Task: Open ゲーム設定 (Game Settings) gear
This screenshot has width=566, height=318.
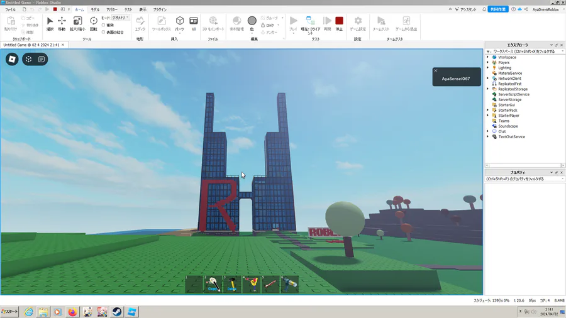Action: pos(358,24)
